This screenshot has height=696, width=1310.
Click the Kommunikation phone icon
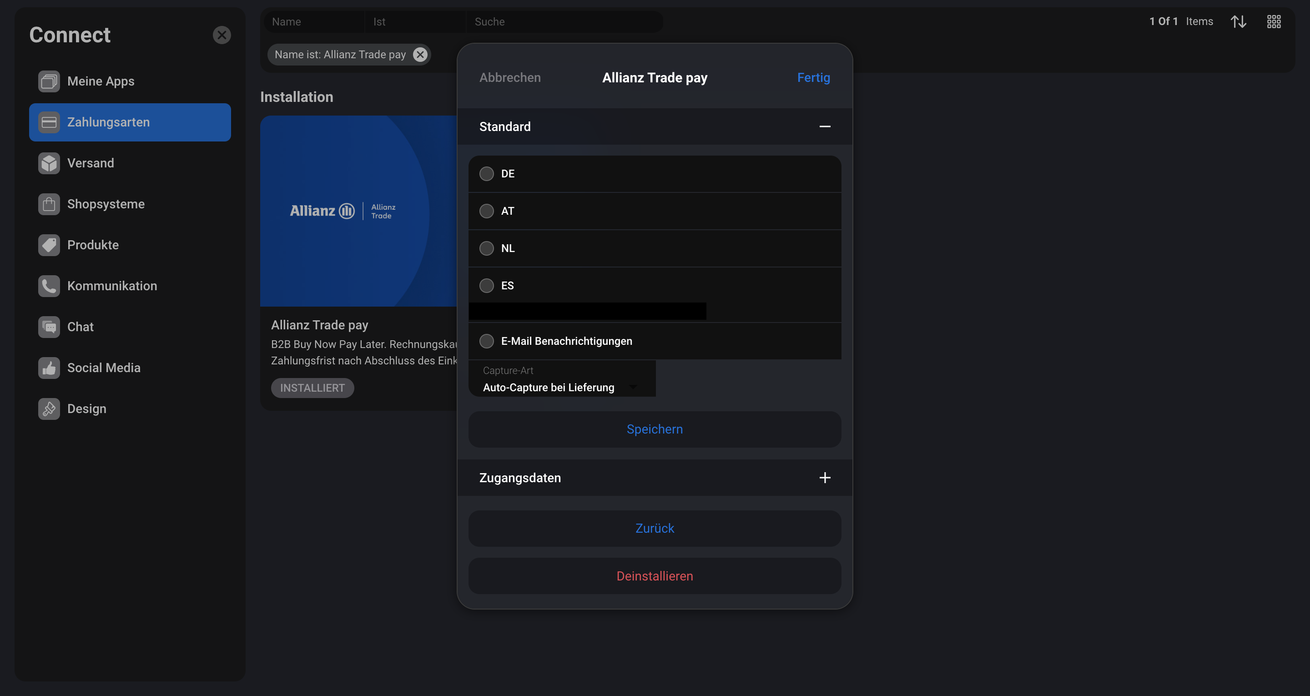(x=49, y=286)
